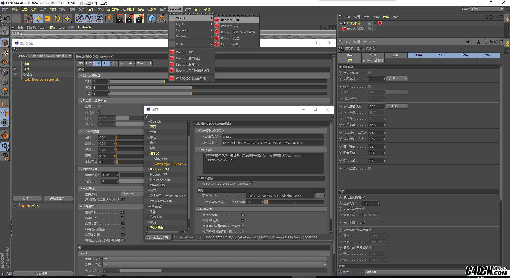Toggle the X axis lock
The height and width of the screenshot is (278, 510).
click(x=80, y=18)
